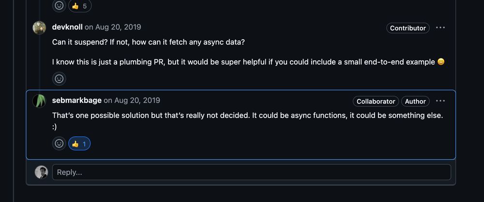Open the three-dot menu on devknoll's comment
This screenshot has width=484, height=202.
[x=440, y=28]
